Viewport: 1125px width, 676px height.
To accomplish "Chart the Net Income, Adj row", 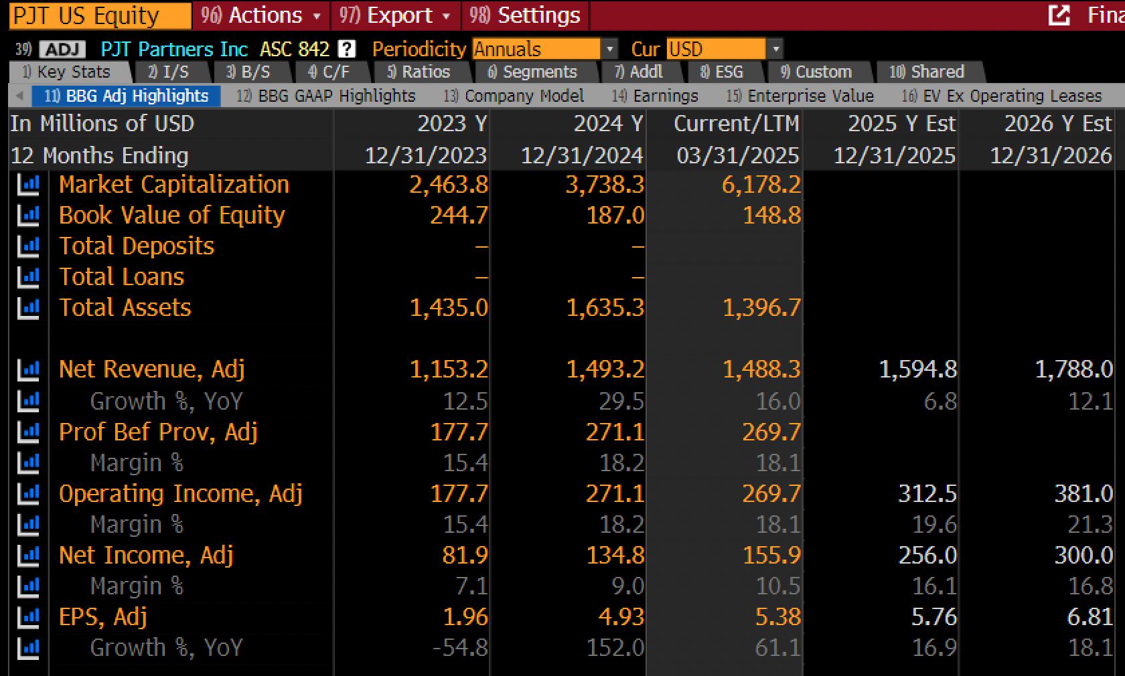I will click(28, 556).
